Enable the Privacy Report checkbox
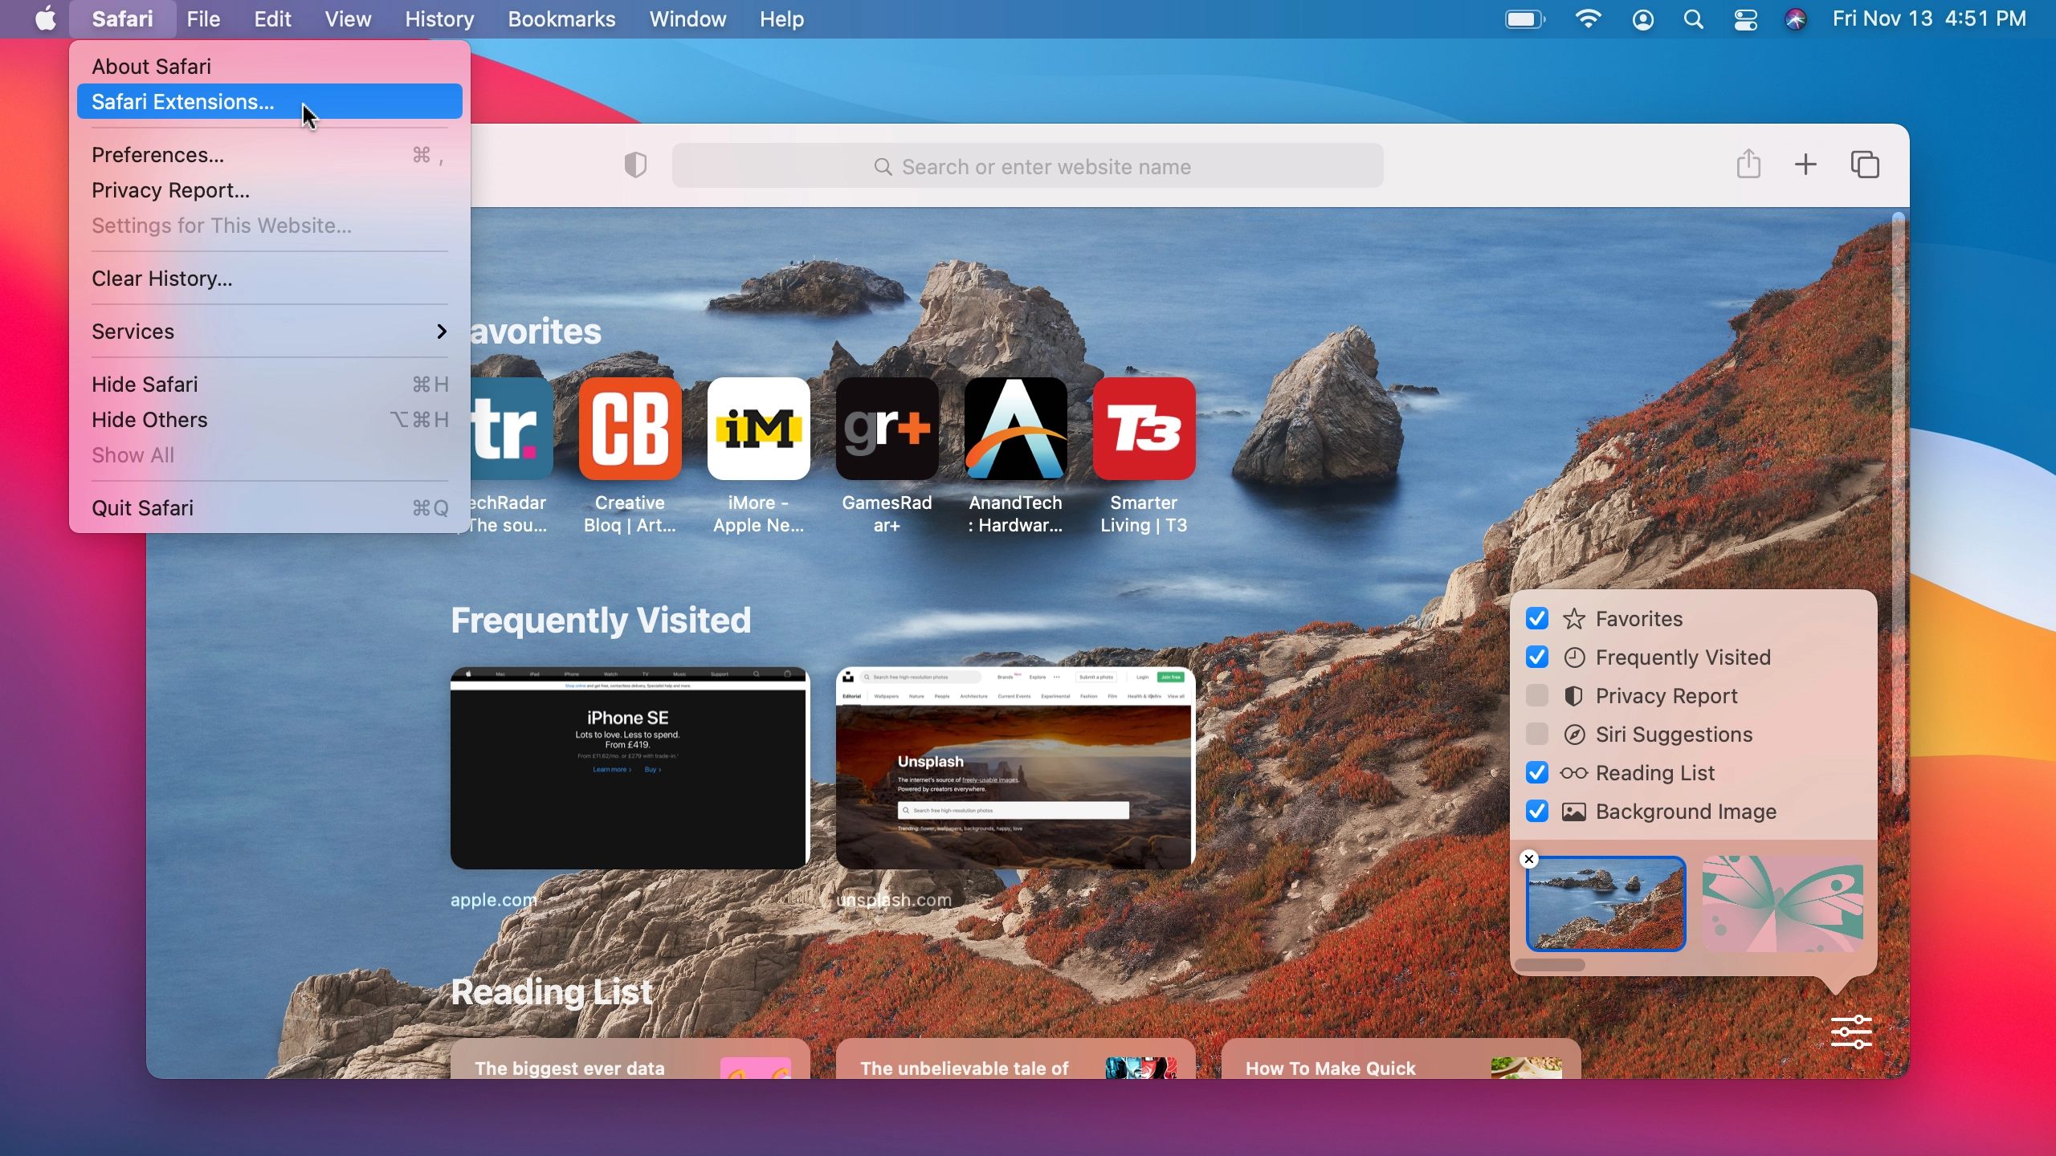Screen dimensions: 2056x1156 (1537, 696)
